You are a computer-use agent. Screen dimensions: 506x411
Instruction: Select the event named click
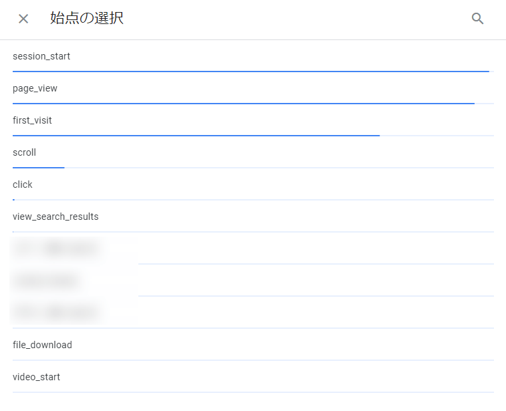[23, 184]
